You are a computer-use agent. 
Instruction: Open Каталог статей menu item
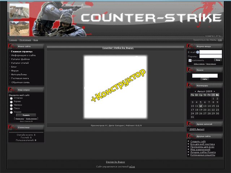tap(20, 63)
